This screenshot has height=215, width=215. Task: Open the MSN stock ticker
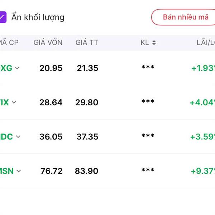click(x=7, y=171)
